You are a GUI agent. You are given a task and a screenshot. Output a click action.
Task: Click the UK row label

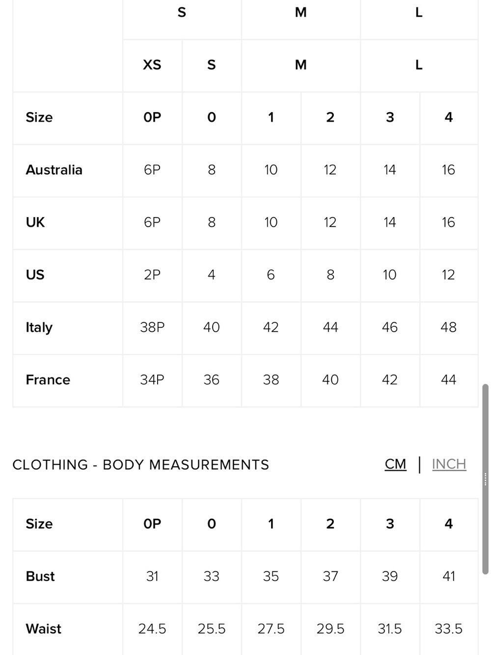point(35,223)
